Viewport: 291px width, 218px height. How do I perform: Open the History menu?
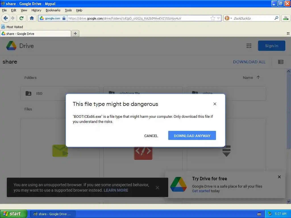coord(36,10)
